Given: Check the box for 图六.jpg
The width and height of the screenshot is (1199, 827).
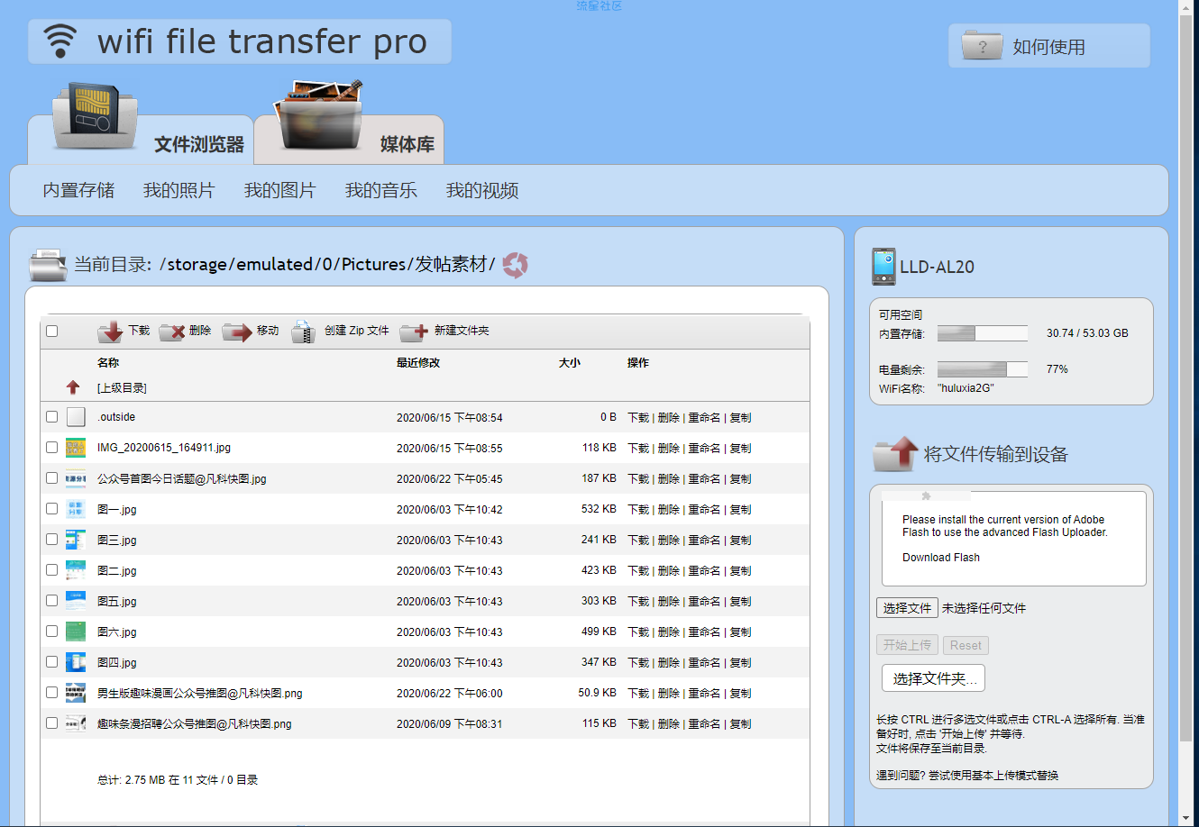Looking at the screenshot, I should click(51, 631).
